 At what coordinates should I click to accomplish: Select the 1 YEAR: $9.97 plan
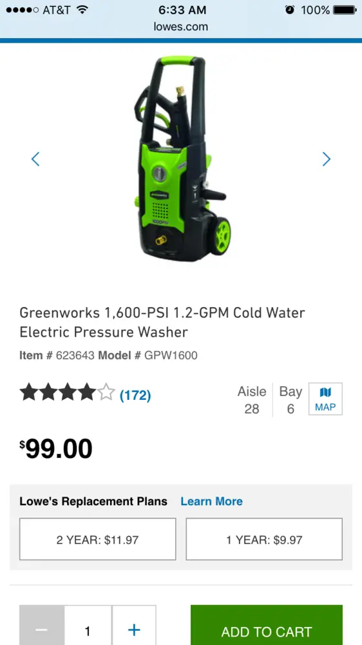(264, 539)
